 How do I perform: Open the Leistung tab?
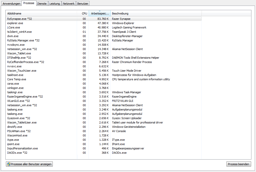point(55,3)
